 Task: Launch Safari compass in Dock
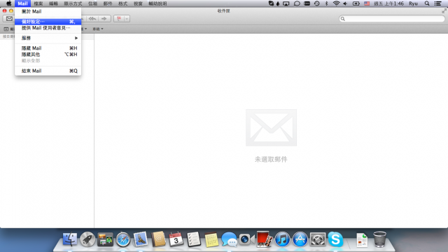(x=123, y=239)
